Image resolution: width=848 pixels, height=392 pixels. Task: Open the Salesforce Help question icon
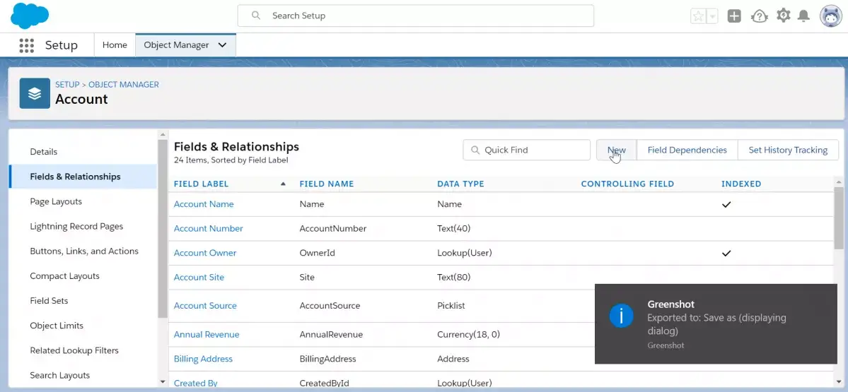(x=760, y=16)
